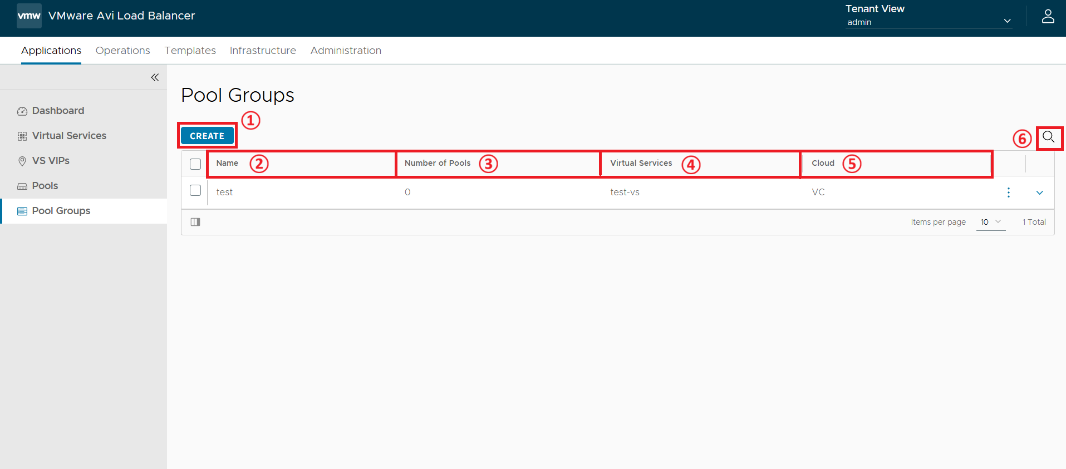The image size is (1066, 469).
Task: Switch to the Operations tab
Action: click(122, 51)
